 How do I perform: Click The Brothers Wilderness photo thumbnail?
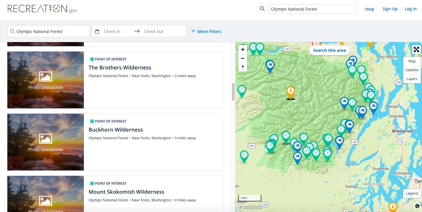coord(46,80)
